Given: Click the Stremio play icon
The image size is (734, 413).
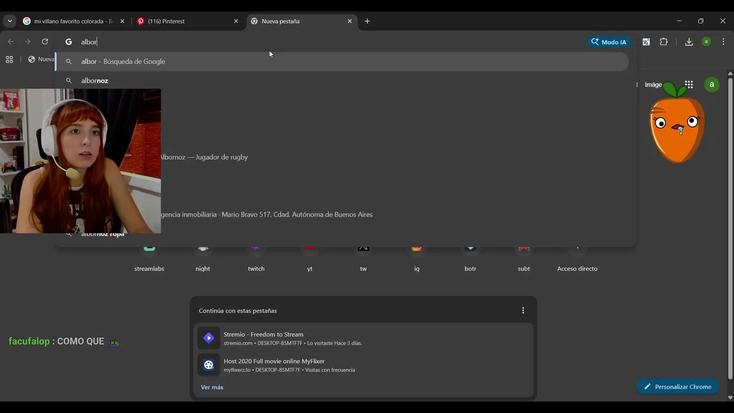Looking at the screenshot, I should click(209, 338).
